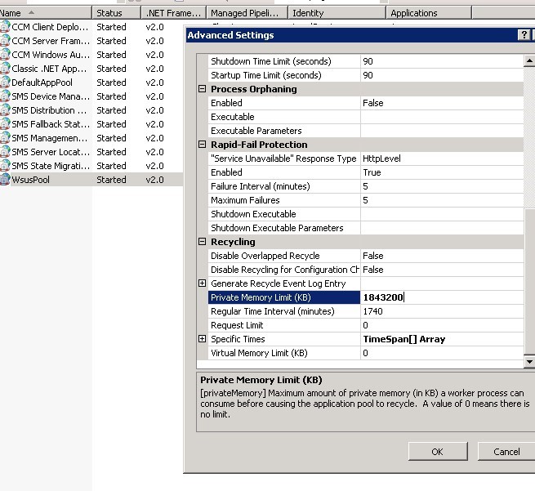Click v2.0 version of CCM Client Deployment
Screen dimensions: 535x491
pyautogui.click(x=154, y=27)
